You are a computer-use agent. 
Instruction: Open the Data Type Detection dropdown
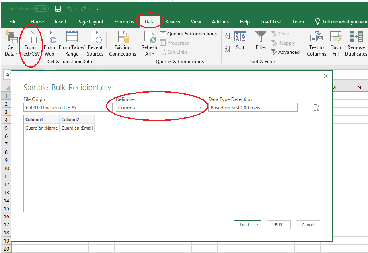click(253, 108)
